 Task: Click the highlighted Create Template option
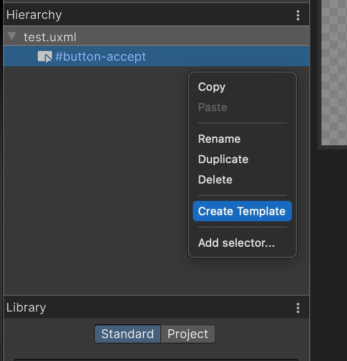tap(242, 211)
